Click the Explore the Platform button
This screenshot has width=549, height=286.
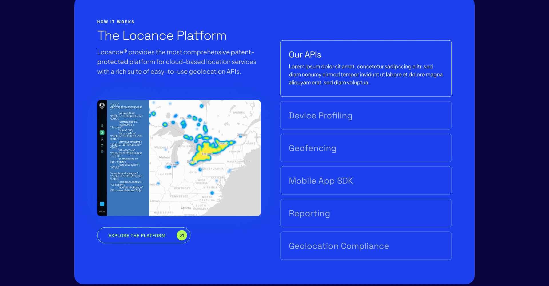click(144, 235)
